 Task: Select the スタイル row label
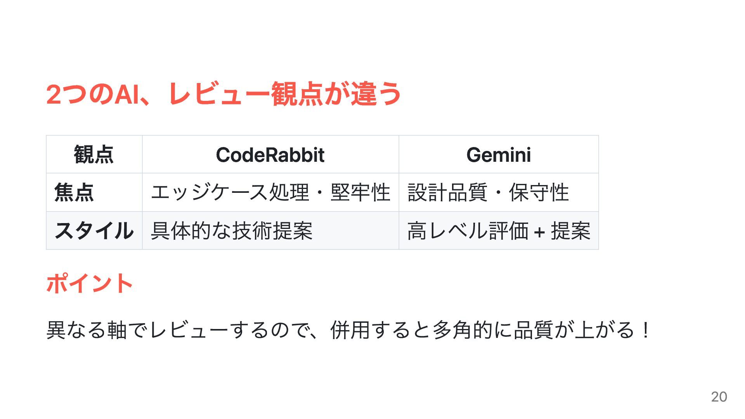[x=94, y=230]
